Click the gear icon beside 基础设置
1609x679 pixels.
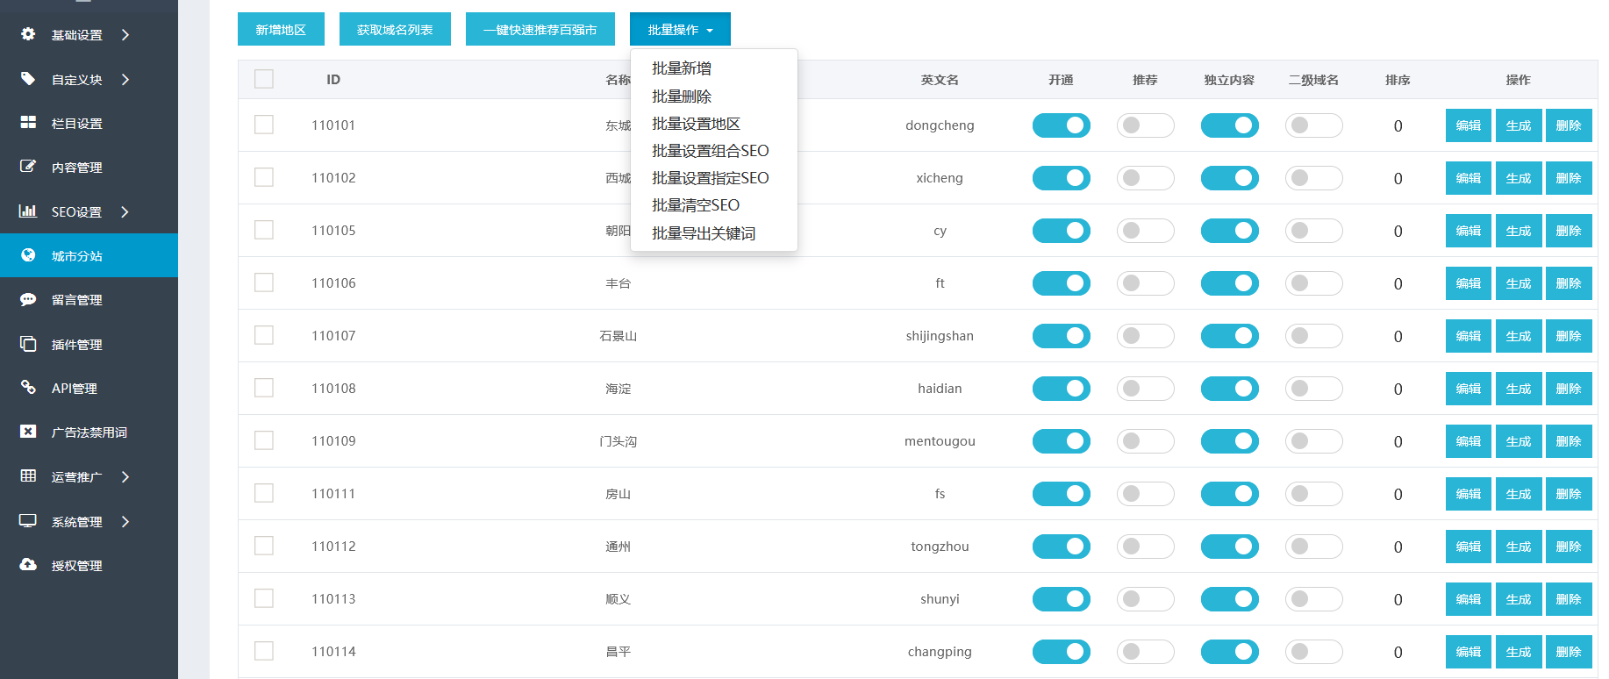click(28, 34)
